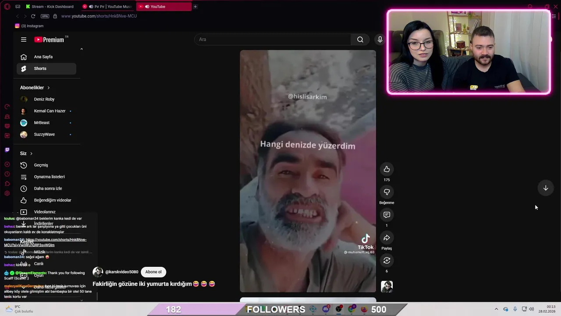The width and height of the screenshot is (561, 316).
Task: Select the active YouTube tab
Action: tap(163, 7)
